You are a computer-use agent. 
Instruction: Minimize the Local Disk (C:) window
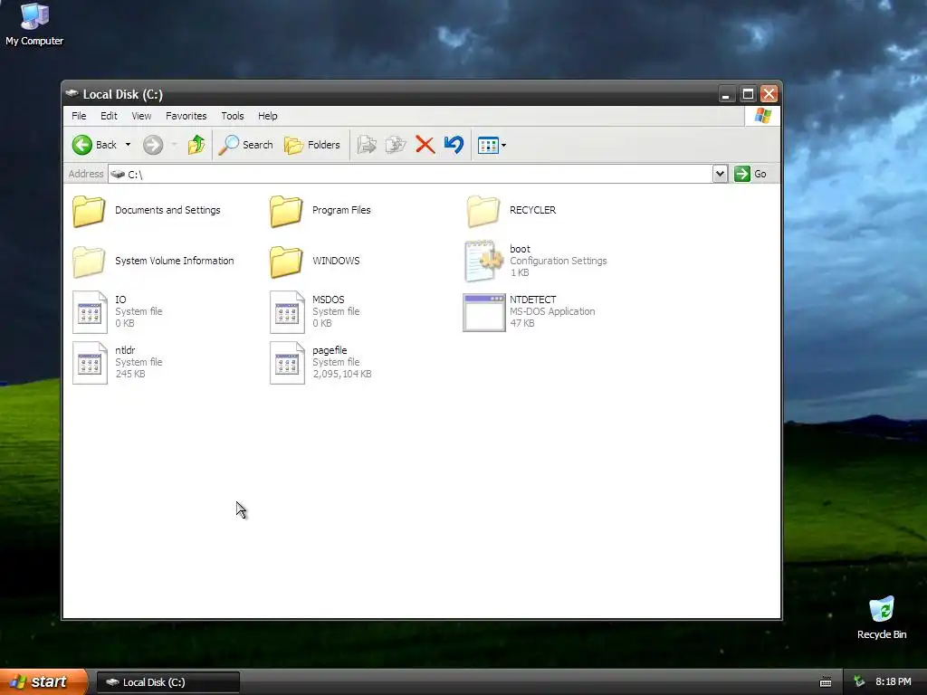[726, 93]
